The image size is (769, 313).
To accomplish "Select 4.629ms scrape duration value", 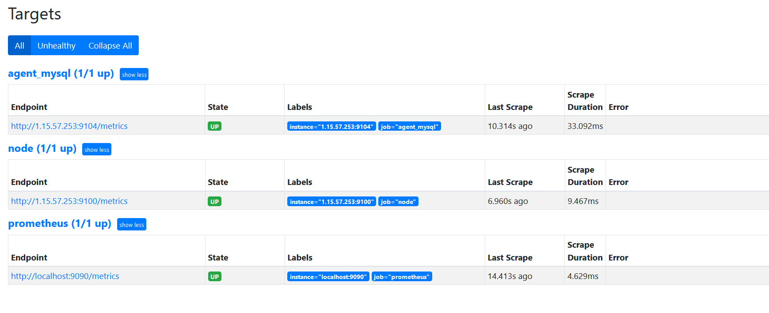I will [x=583, y=276].
